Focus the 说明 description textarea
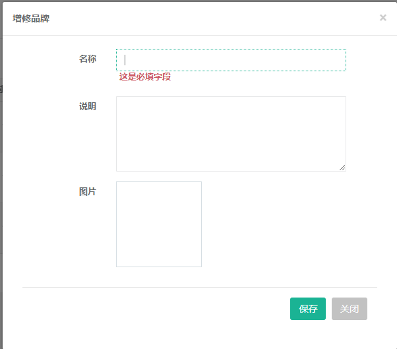The height and width of the screenshot is (349, 397). [x=231, y=133]
